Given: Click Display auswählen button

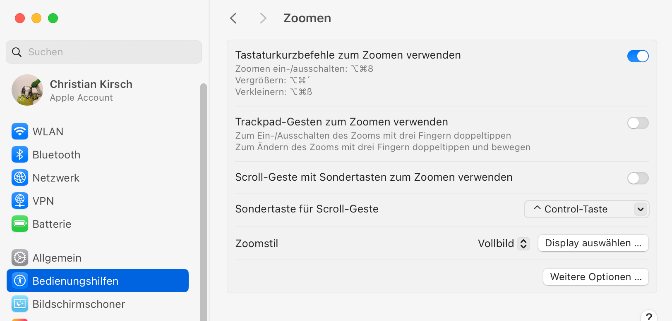Looking at the screenshot, I should pyautogui.click(x=593, y=243).
